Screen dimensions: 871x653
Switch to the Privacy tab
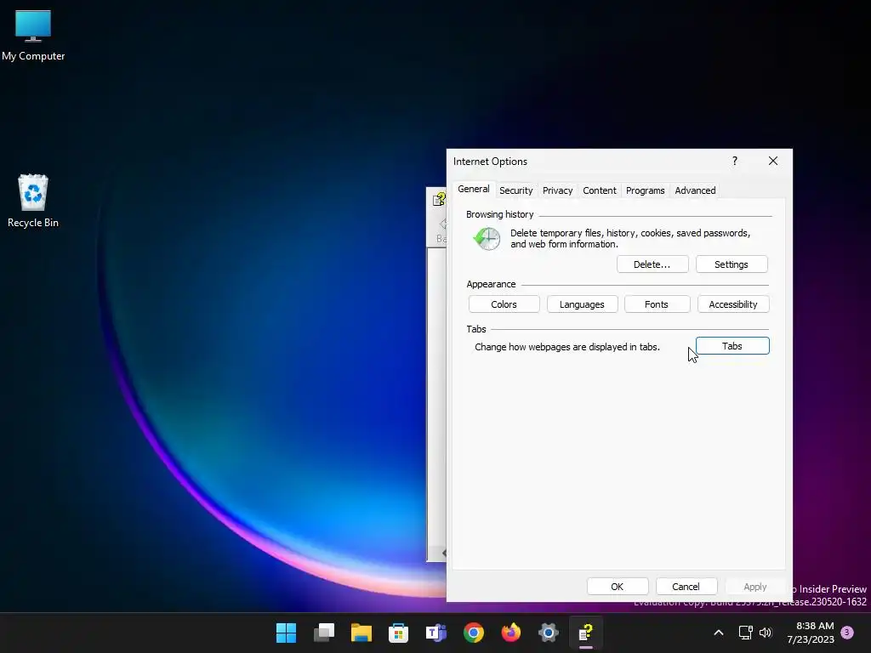558,190
